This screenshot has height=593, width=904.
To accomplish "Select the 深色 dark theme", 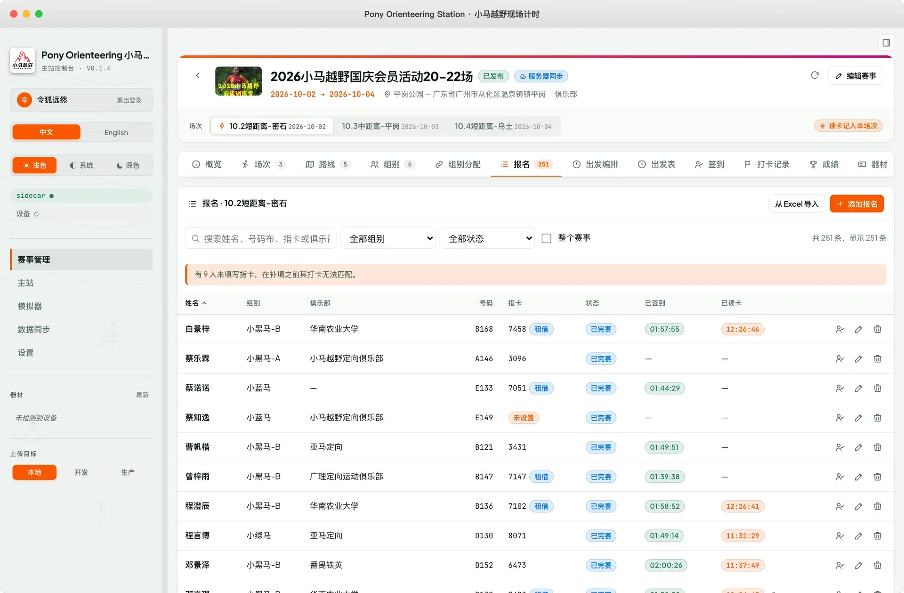I will point(128,165).
